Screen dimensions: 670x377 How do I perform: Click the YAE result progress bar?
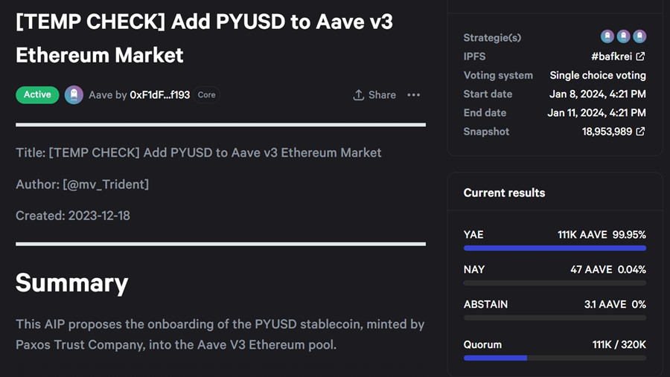tap(555, 248)
